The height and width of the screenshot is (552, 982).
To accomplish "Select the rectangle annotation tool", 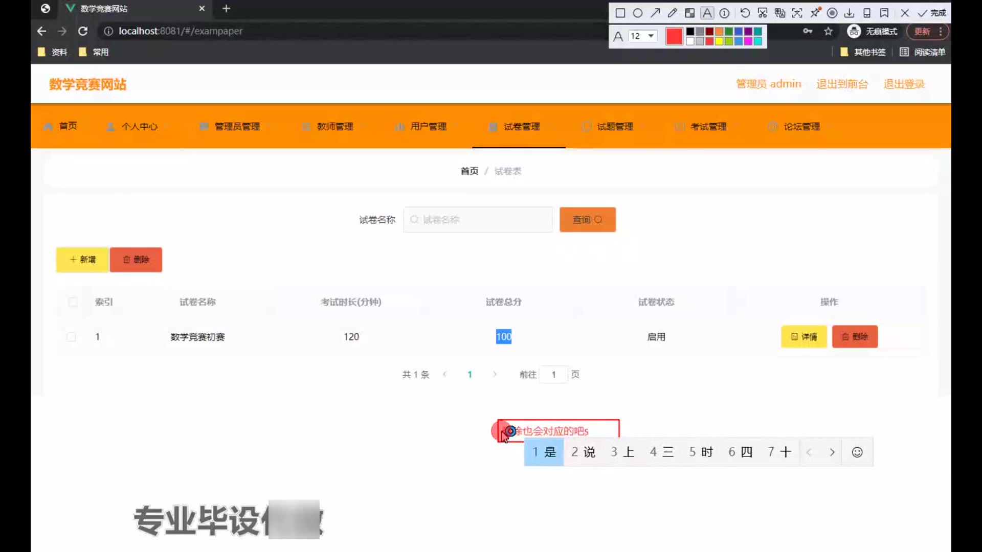I will click(620, 13).
